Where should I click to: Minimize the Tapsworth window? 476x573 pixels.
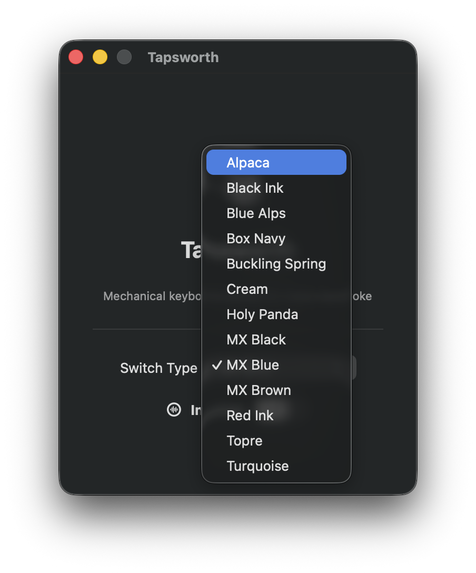click(100, 57)
